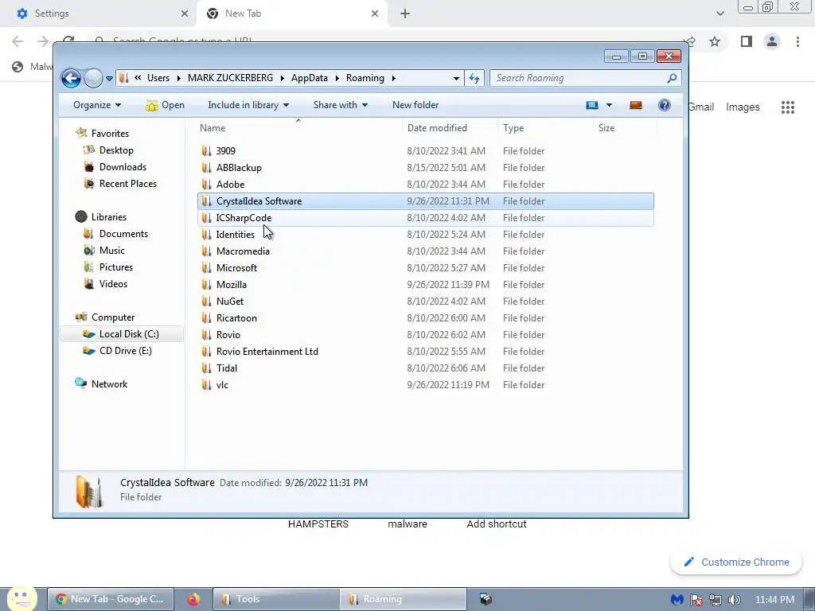
Task: Bookmark this page with the star icon
Action: tap(715, 41)
